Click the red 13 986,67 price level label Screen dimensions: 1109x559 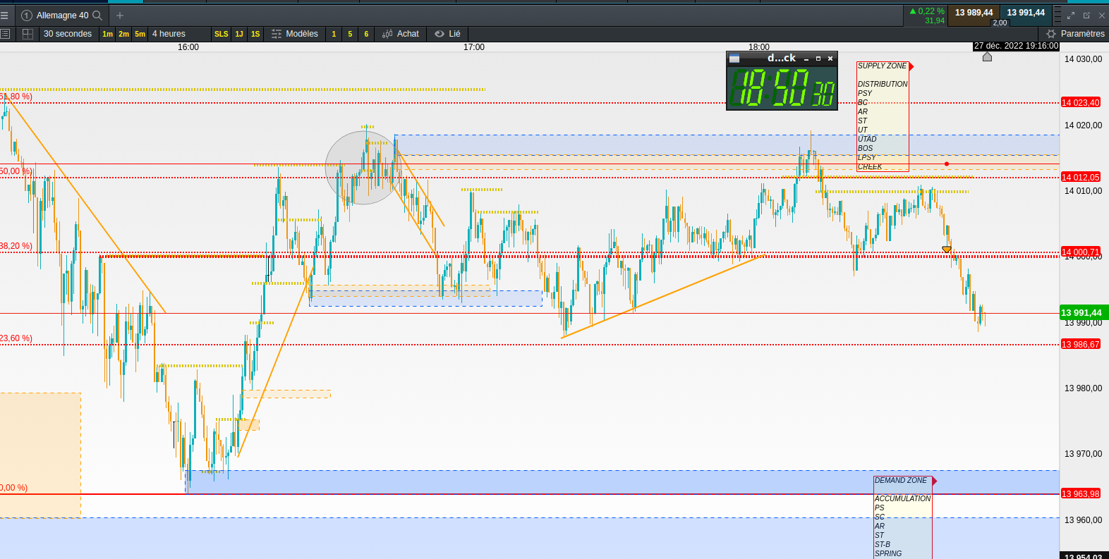click(x=1081, y=345)
